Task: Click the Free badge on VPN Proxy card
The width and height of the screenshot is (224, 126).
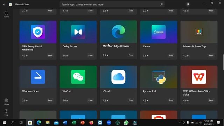Action: pyautogui.click(x=50, y=56)
